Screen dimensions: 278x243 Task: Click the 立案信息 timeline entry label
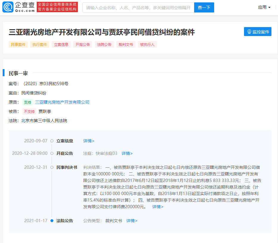pos(65,141)
